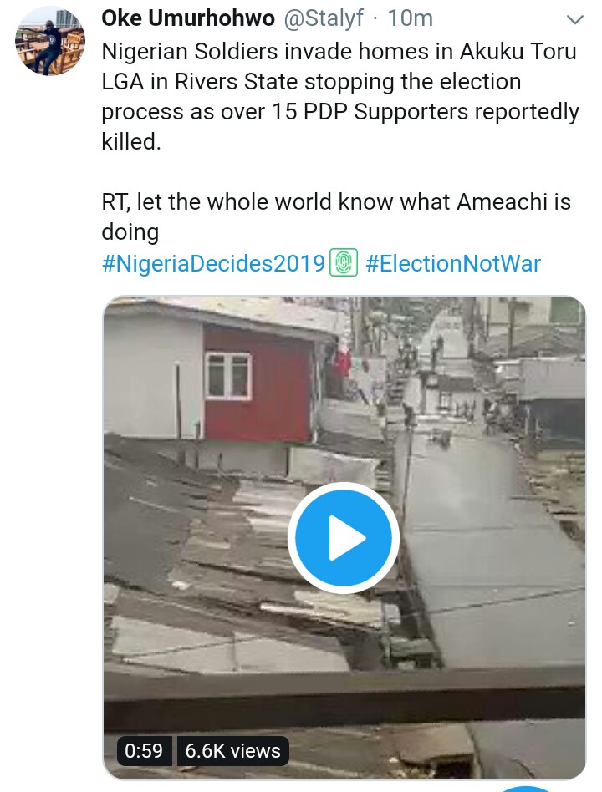Click the white window in the video
The height and width of the screenshot is (792, 602).
[x=227, y=376]
